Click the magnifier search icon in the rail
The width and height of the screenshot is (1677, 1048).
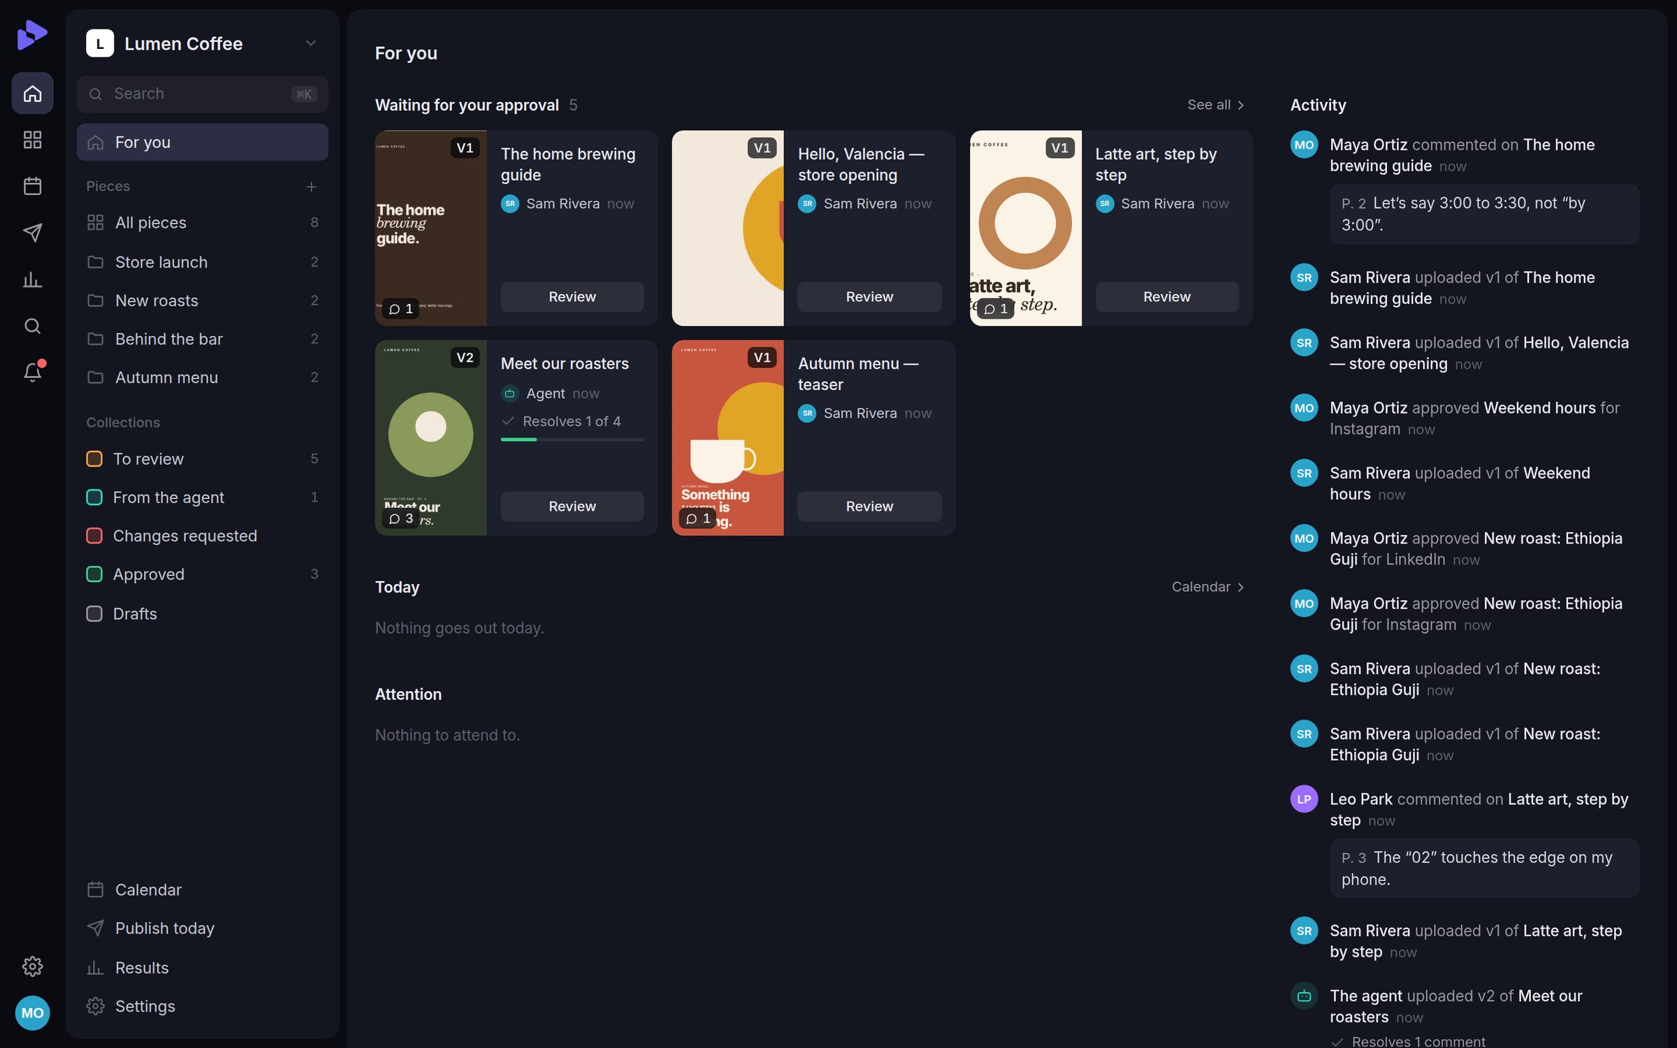[x=32, y=326]
